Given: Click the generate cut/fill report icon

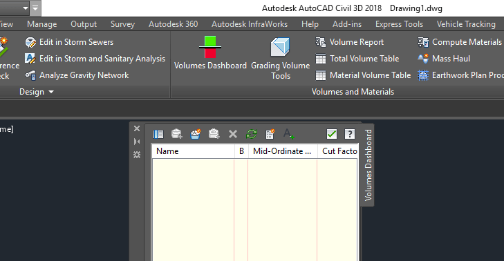Looking at the screenshot, I should coord(270,134).
